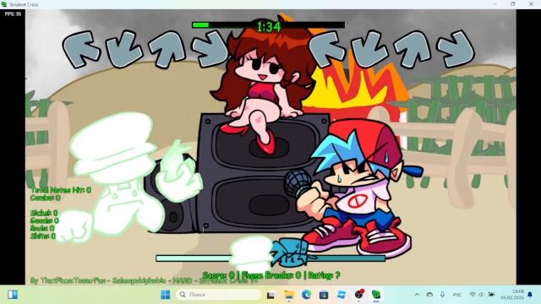The image size is (541, 304).
Task: Open notifications bell in taskbar
Action: [x=530, y=295]
